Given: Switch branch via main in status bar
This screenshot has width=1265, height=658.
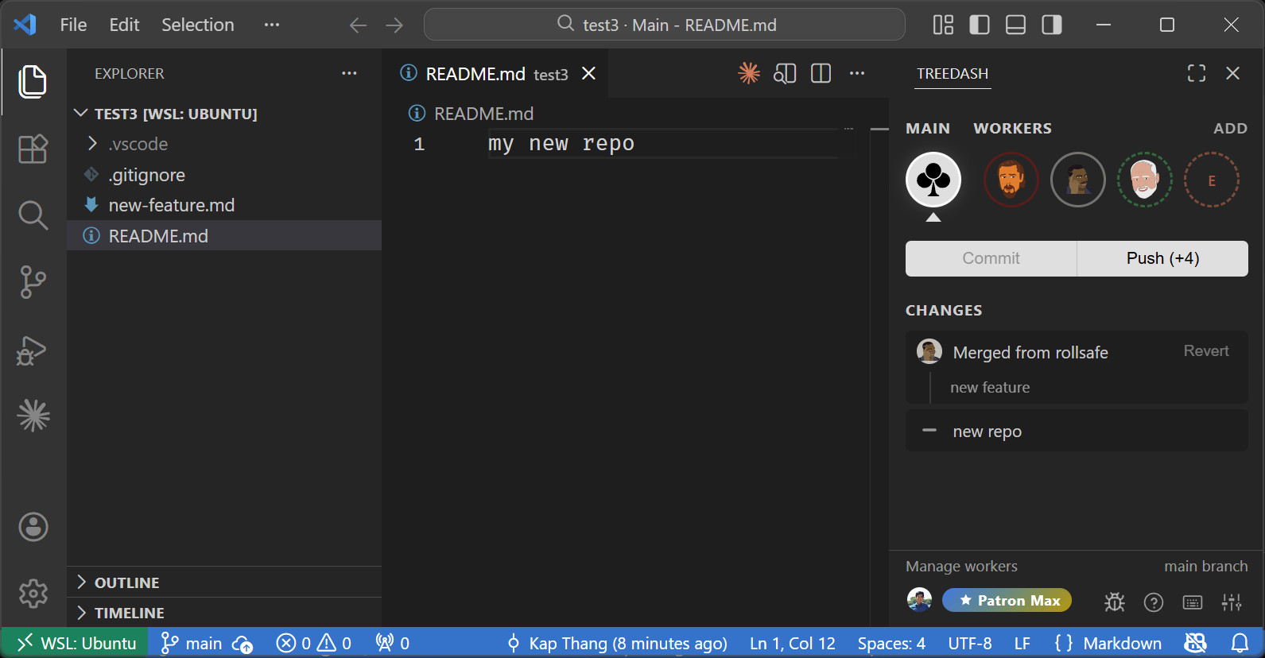Looking at the screenshot, I should coord(192,643).
